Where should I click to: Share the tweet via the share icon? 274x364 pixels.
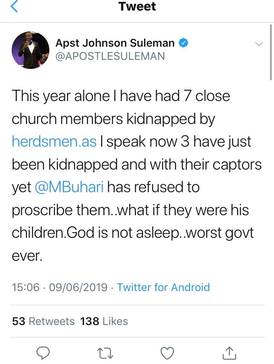pos(229,353)
